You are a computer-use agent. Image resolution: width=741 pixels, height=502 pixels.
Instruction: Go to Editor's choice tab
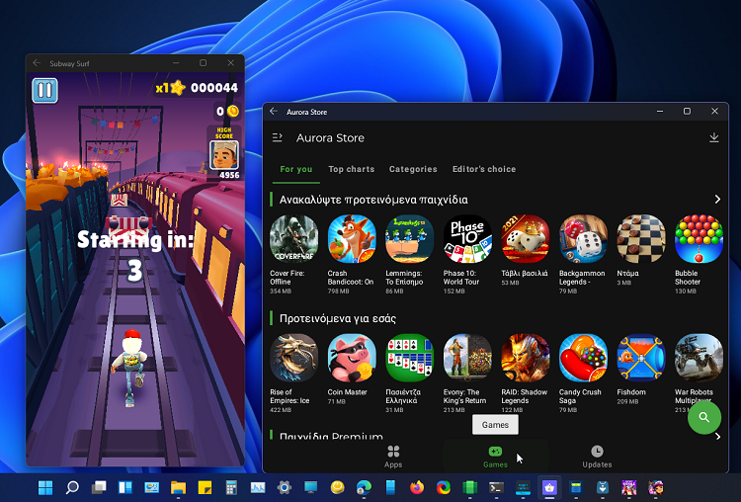(484, 169)
